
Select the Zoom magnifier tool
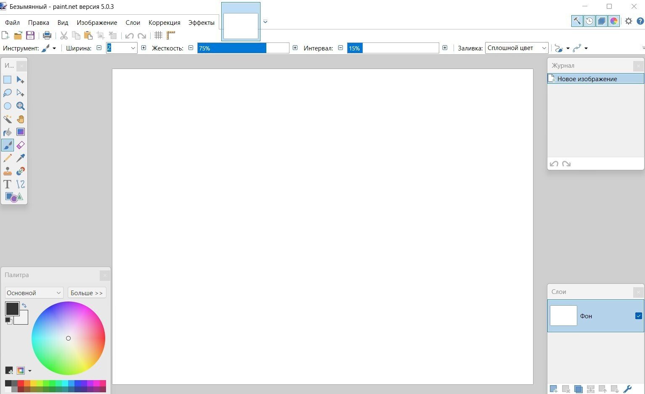click(20, 106)
